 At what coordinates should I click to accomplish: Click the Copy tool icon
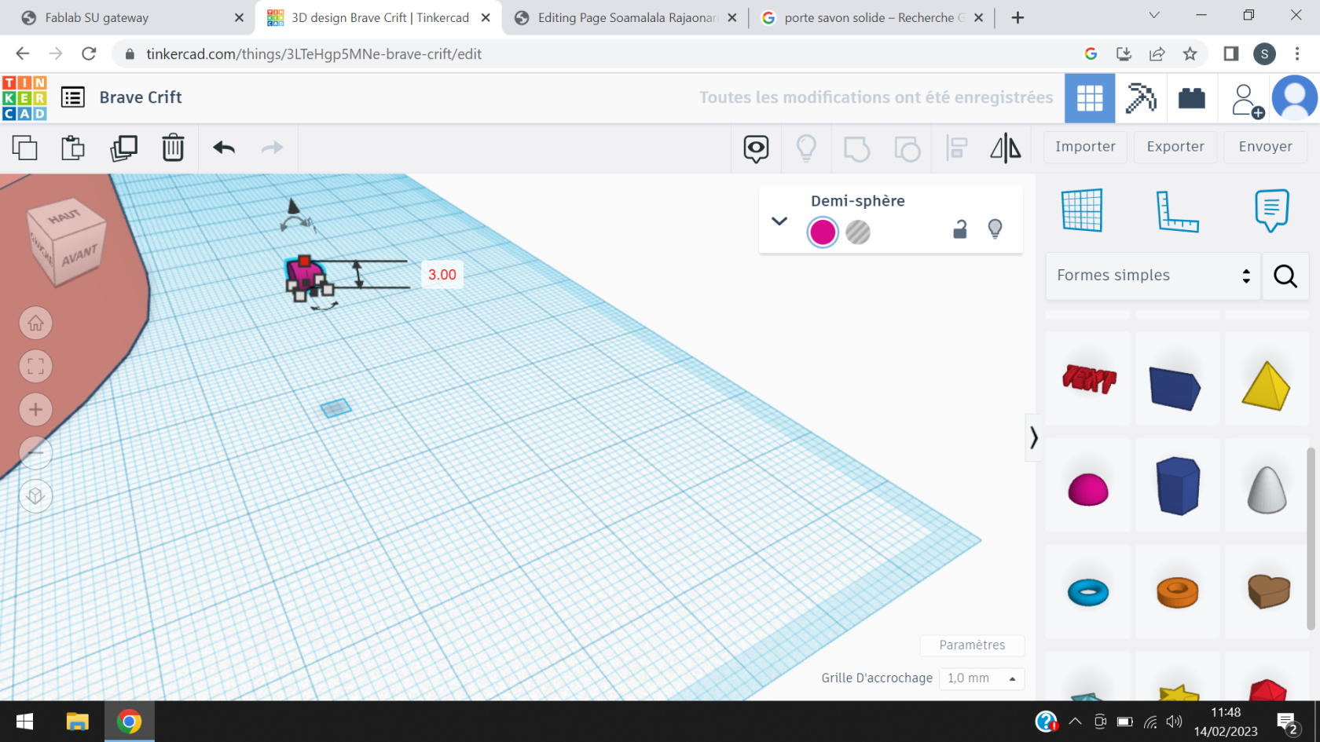pos(25,148)
